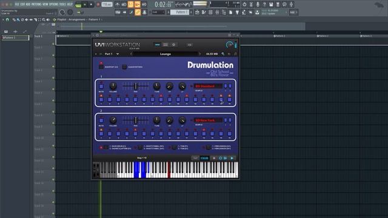Select the playlist mute tool
Screen dimensions: 388x218
click(x=27, y=19)
